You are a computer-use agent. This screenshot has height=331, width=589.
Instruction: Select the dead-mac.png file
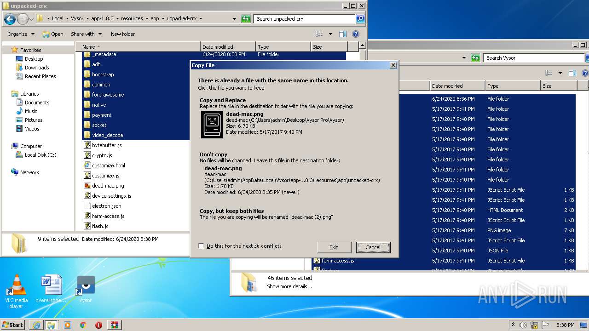[x=108, y=186]
